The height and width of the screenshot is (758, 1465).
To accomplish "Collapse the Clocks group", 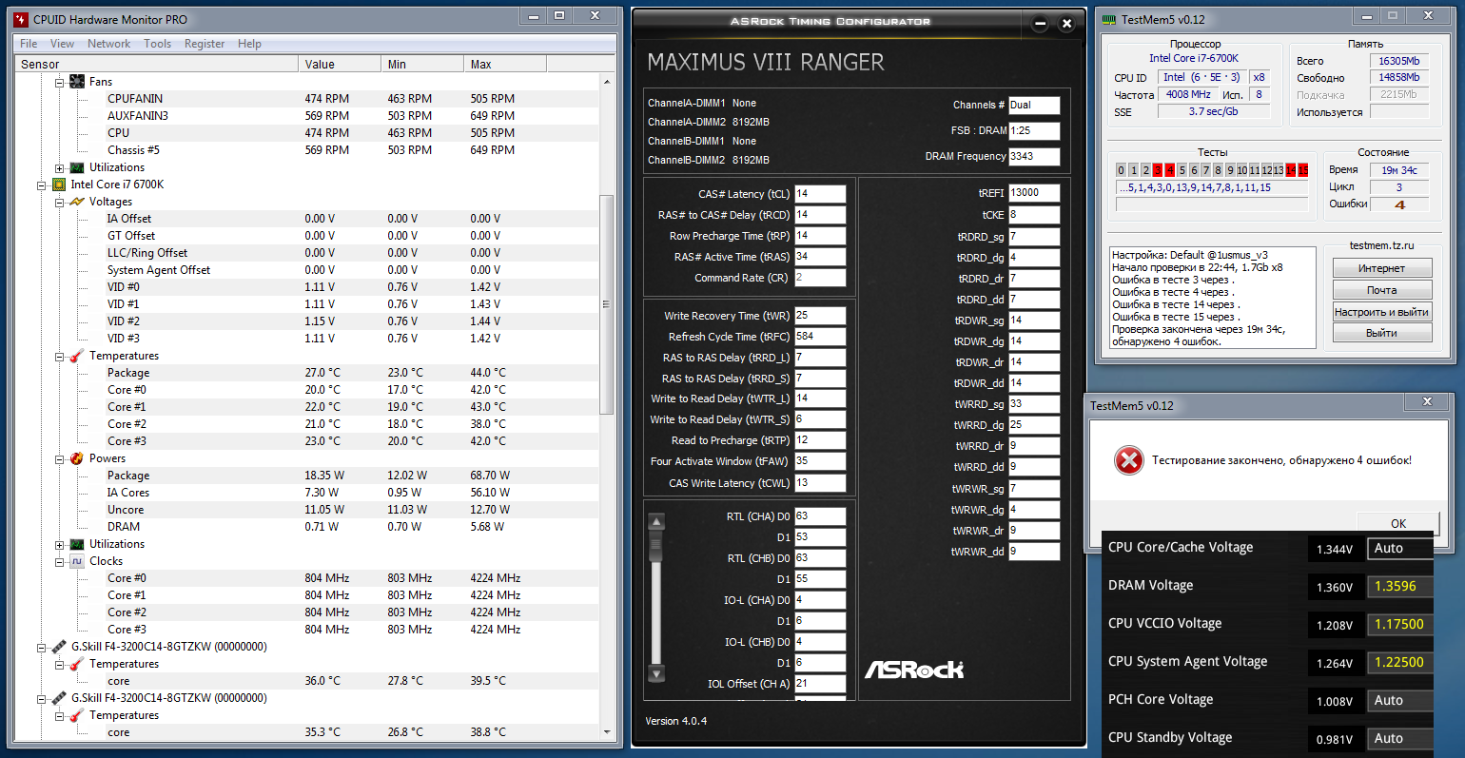I will [x=59, y=561].
